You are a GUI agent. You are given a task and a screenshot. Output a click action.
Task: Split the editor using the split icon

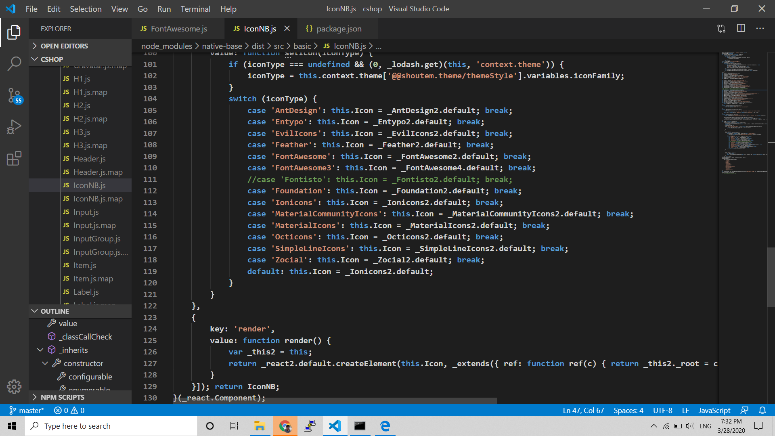[741, 28]
